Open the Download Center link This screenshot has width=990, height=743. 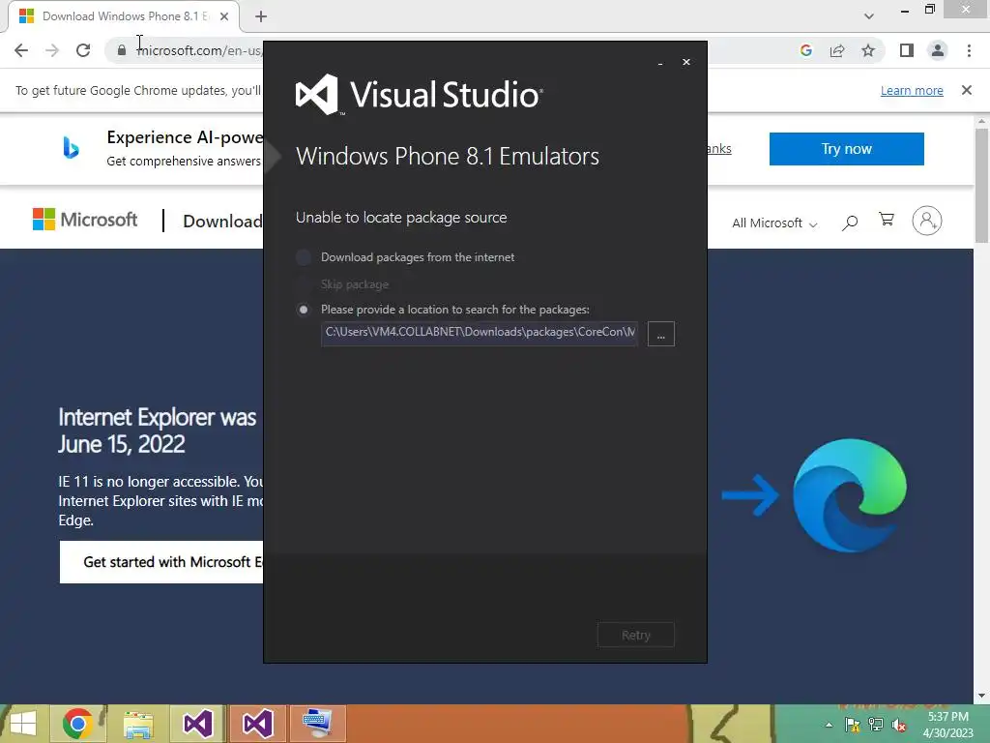point(222,222)
